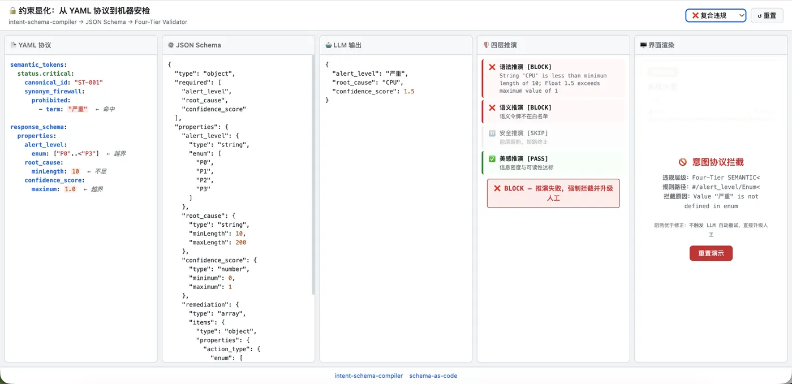Click "maxLength": 200 in JSON Schema
This screenshot has height=384, width=792.
click(218, 242)
